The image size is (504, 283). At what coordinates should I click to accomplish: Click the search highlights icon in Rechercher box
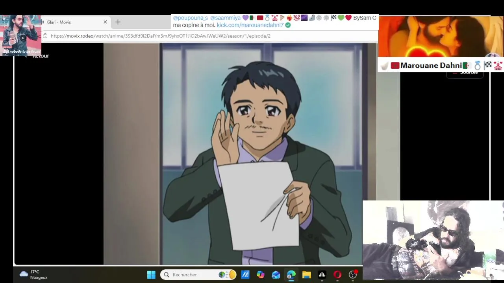(228, 275)
